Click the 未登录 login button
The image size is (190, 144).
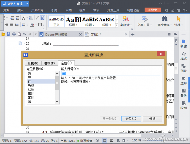[x=153, y=10]
